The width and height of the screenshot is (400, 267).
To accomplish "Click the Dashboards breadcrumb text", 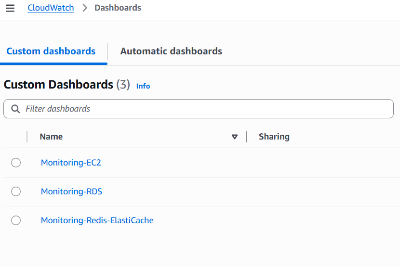I will pyautogui.click(x=118, y=8).
